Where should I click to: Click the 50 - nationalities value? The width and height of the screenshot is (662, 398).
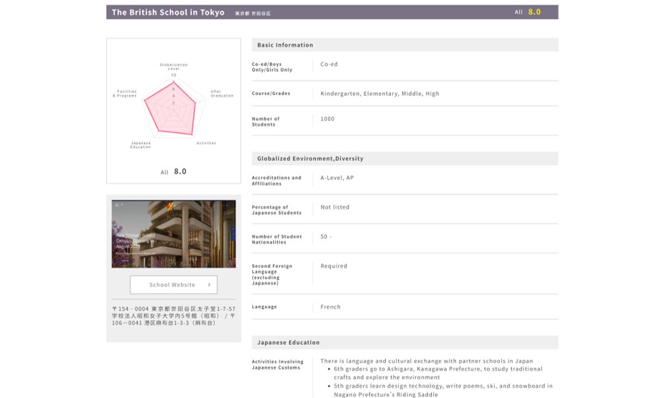pyautogui.click(x=325, y=237)
